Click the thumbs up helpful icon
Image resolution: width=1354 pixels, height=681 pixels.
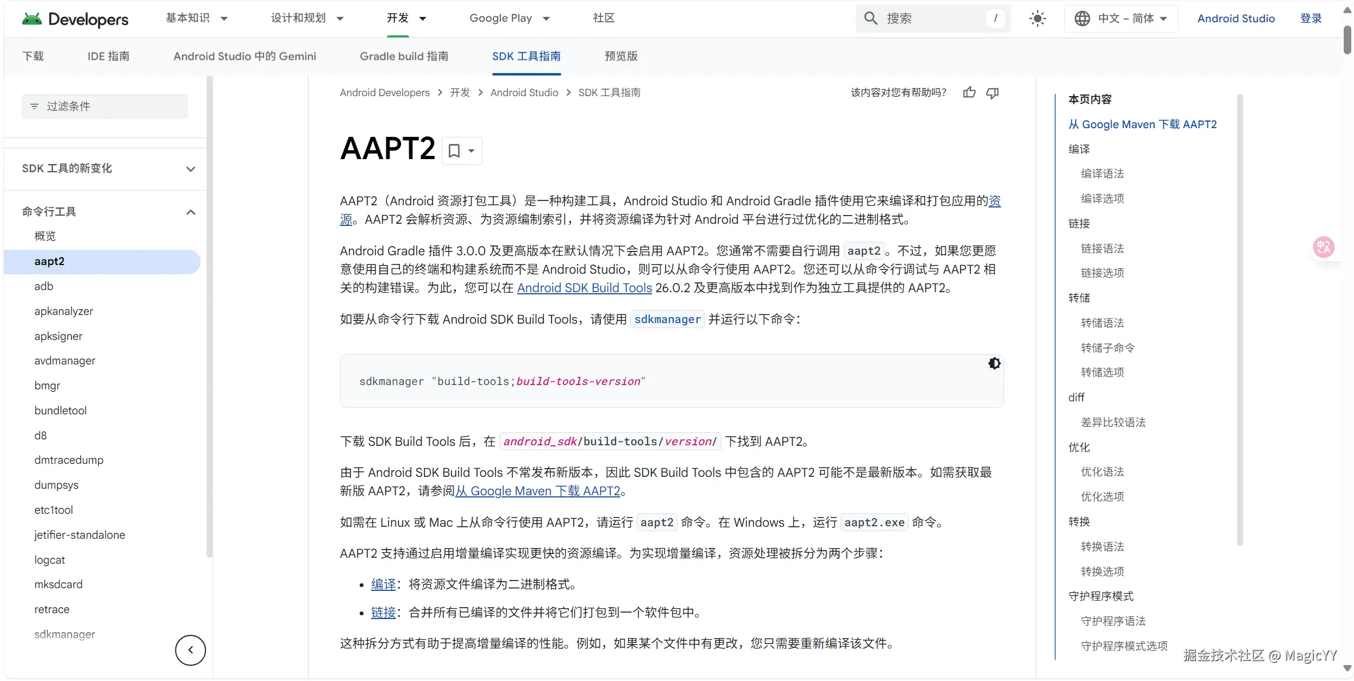[969, 93]
